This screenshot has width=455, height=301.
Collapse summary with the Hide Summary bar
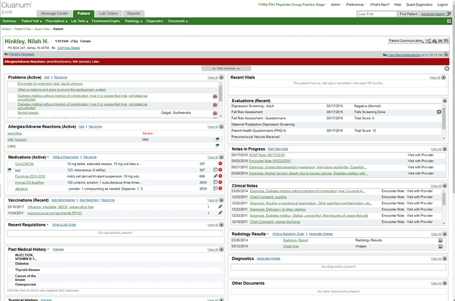tap(226, 68)
